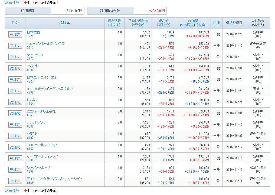Click 貸株手続中 status for ソラスト
Screen dimensions: 275x195
[x=258, y=134]
